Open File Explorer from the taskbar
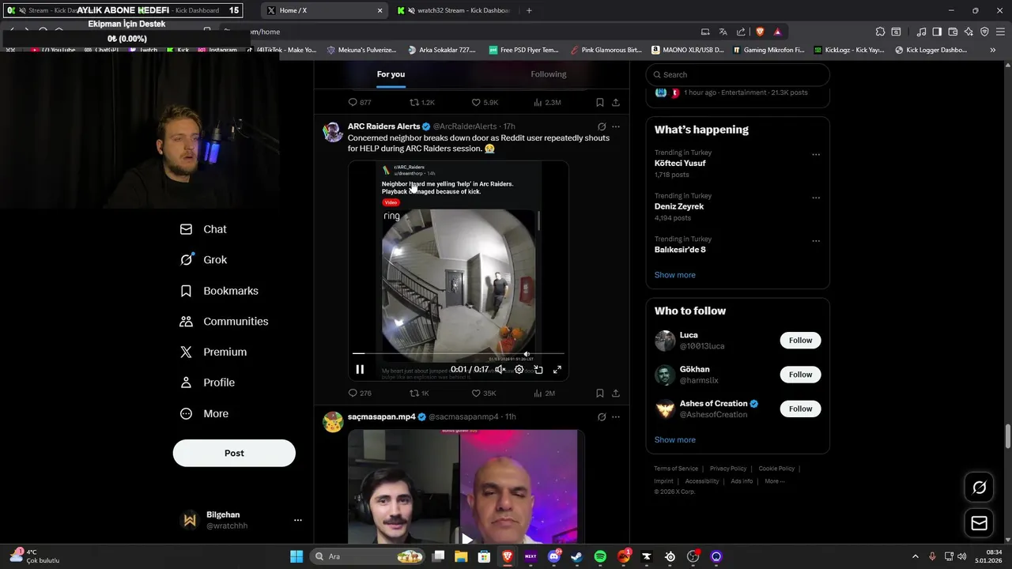The height and width of the screenshot is (569, 1012). click(x=461, y=556)
